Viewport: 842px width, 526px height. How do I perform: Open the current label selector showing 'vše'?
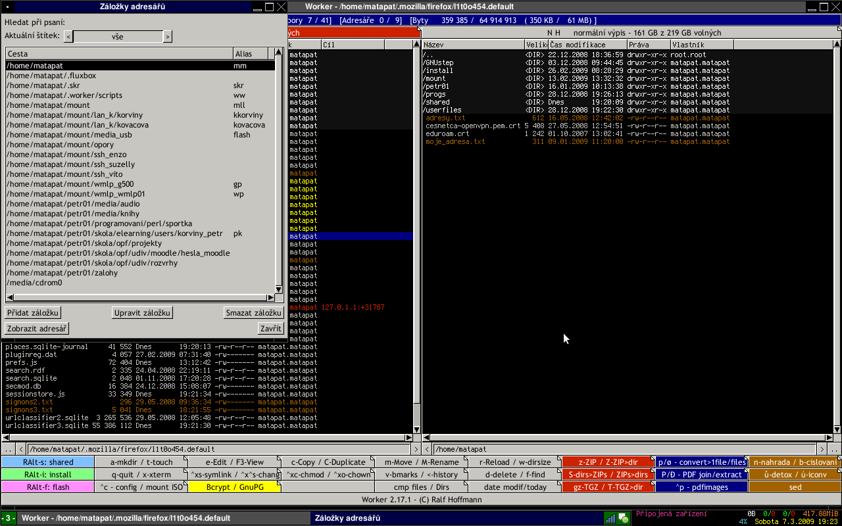(x=118, y=37)
